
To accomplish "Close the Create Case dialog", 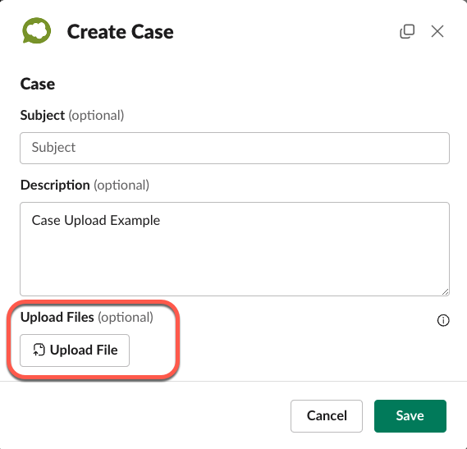I will tap(437, 31).
